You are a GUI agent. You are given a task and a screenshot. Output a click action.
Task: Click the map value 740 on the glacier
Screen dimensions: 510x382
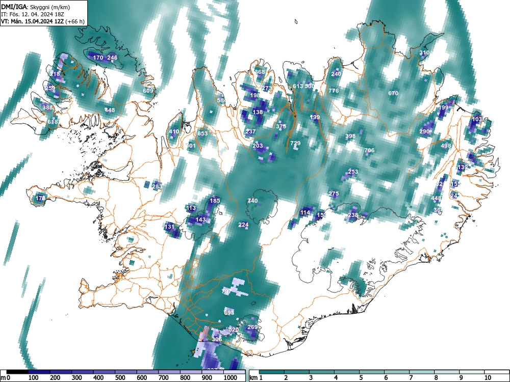(x=252, y=201)
